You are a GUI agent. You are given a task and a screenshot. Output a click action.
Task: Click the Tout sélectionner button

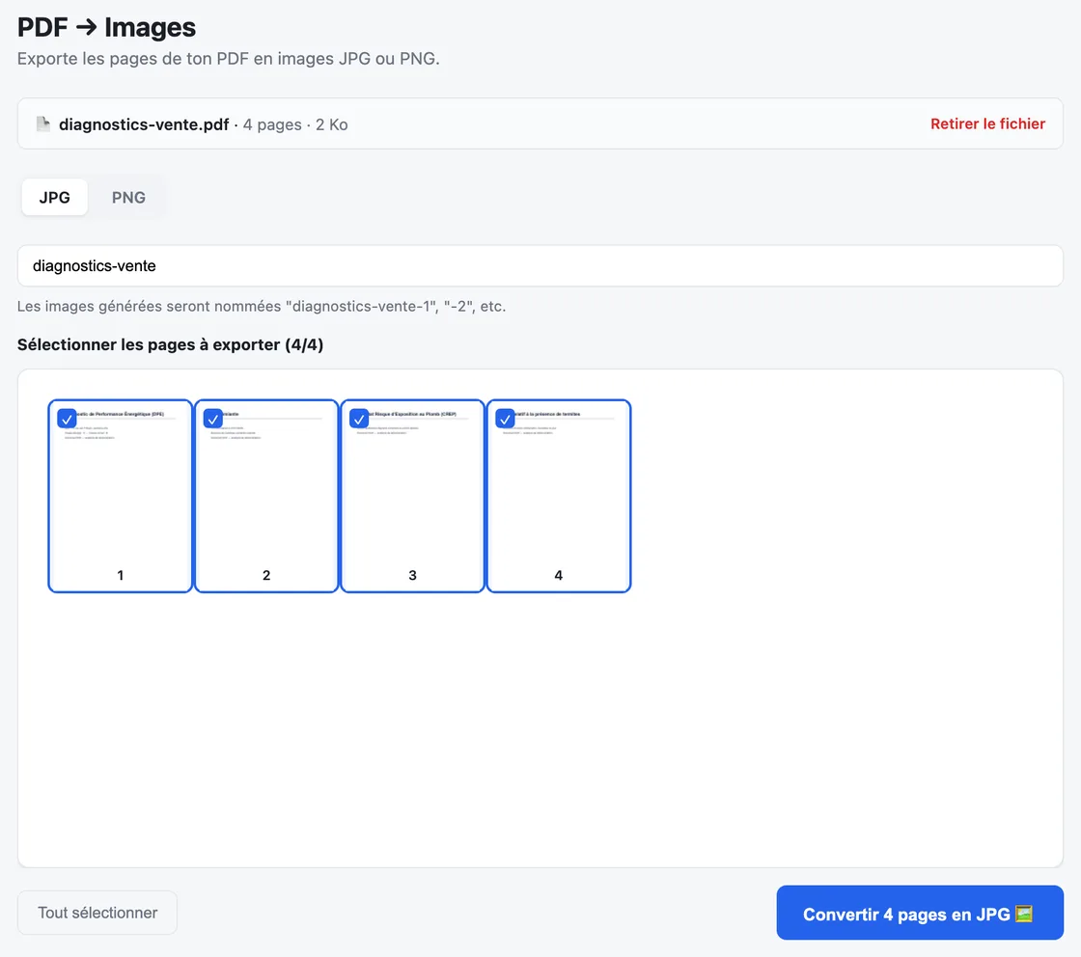(x=97, y=913)
